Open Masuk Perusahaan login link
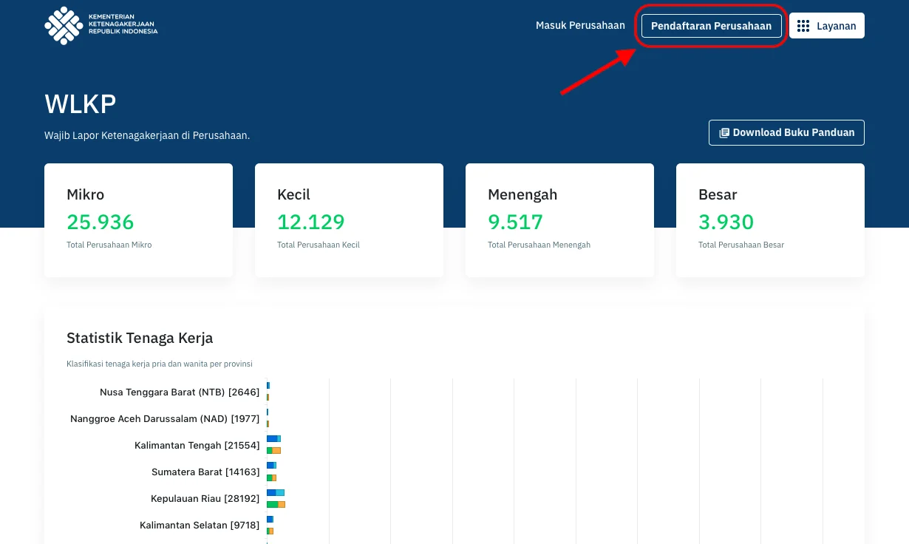 click(x=580, y=25)
